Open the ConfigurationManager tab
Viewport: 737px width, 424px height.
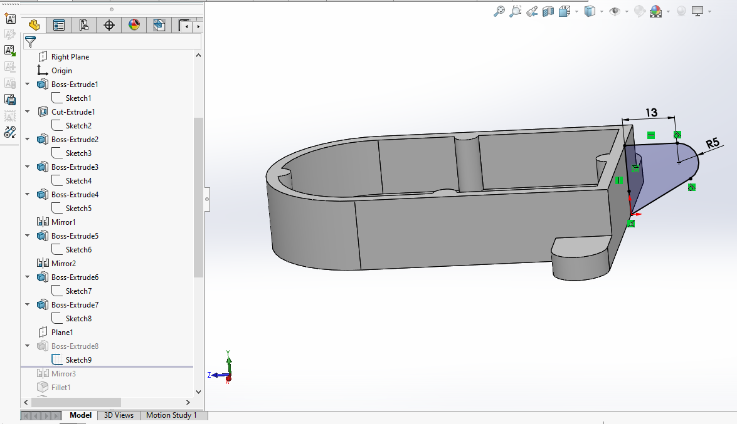pyautogui.click(x=84, y=25)
